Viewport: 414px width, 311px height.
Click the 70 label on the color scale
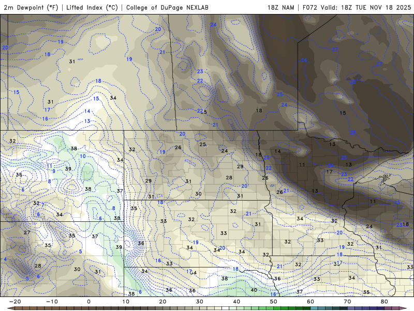pyautogui.click(x=347, y=302)
